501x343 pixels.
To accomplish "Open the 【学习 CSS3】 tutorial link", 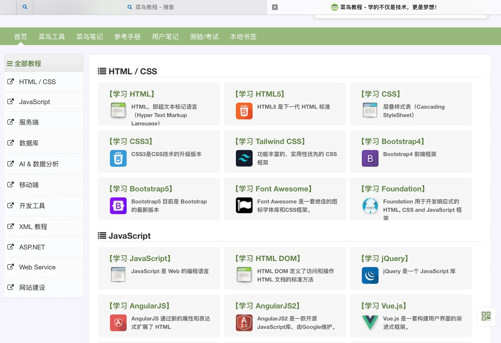I will pyautogui.click(x=131, y=141).
